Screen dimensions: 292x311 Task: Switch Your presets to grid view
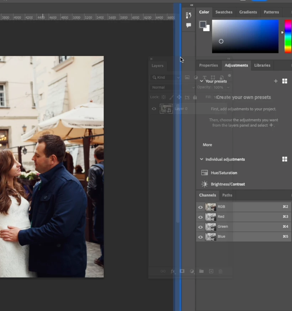click(285, 81)
